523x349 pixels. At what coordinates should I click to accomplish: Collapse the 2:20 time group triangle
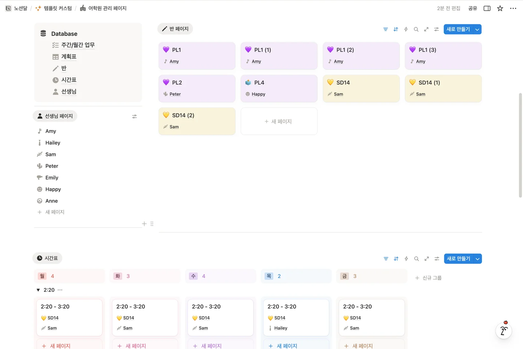click(x=38, y=290)
